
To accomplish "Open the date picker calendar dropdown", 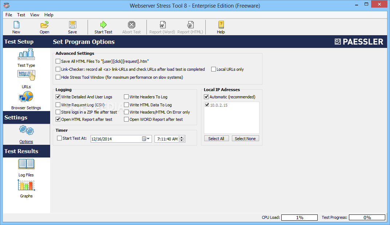I will tap(146, 139).
